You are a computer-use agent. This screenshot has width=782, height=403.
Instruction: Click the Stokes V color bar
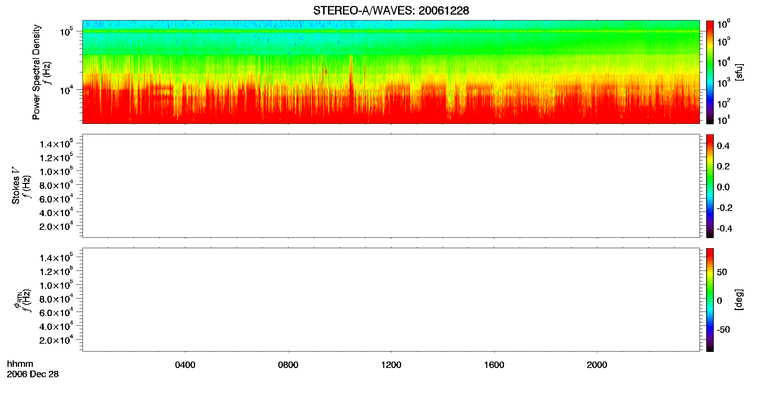710,186
